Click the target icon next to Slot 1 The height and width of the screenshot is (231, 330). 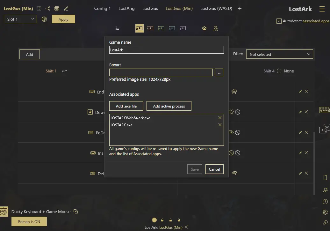tap(44, 19)
